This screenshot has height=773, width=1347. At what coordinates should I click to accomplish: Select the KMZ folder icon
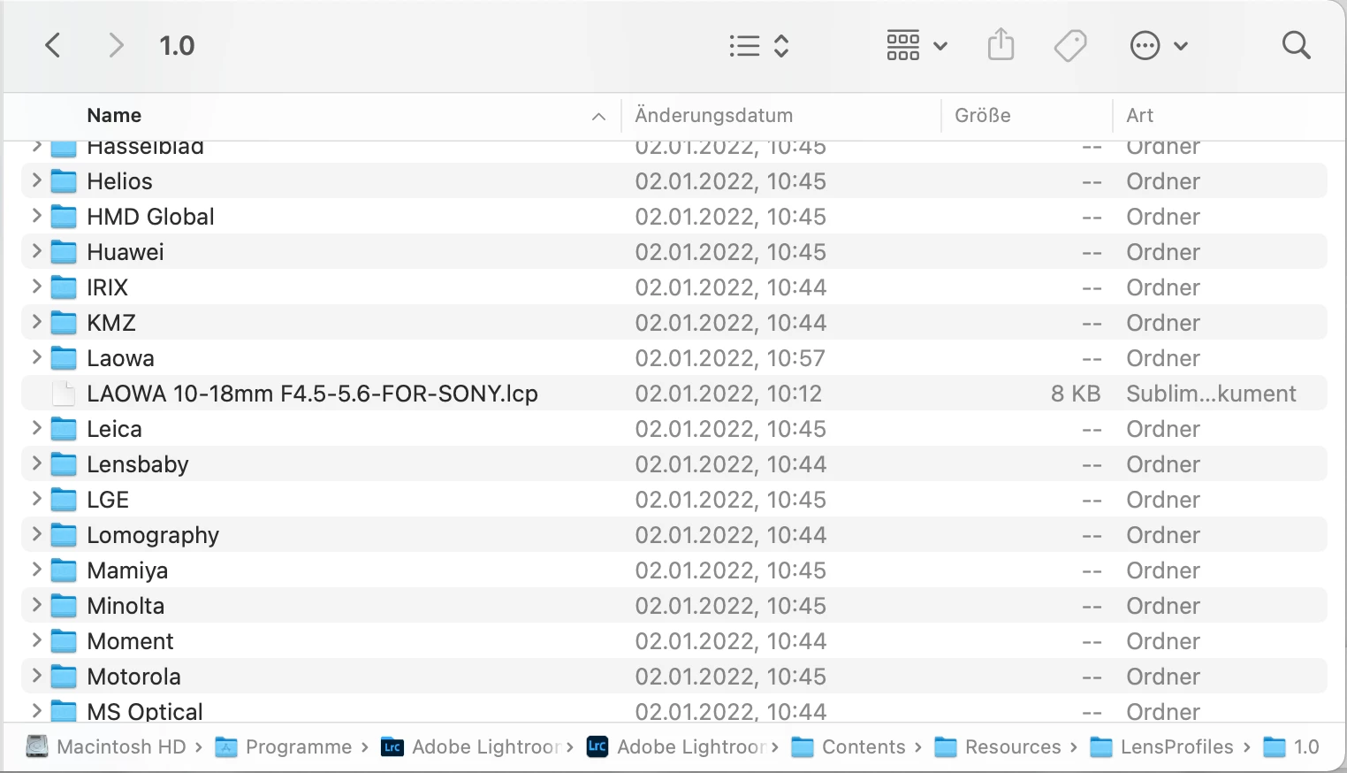click(64, 323)
